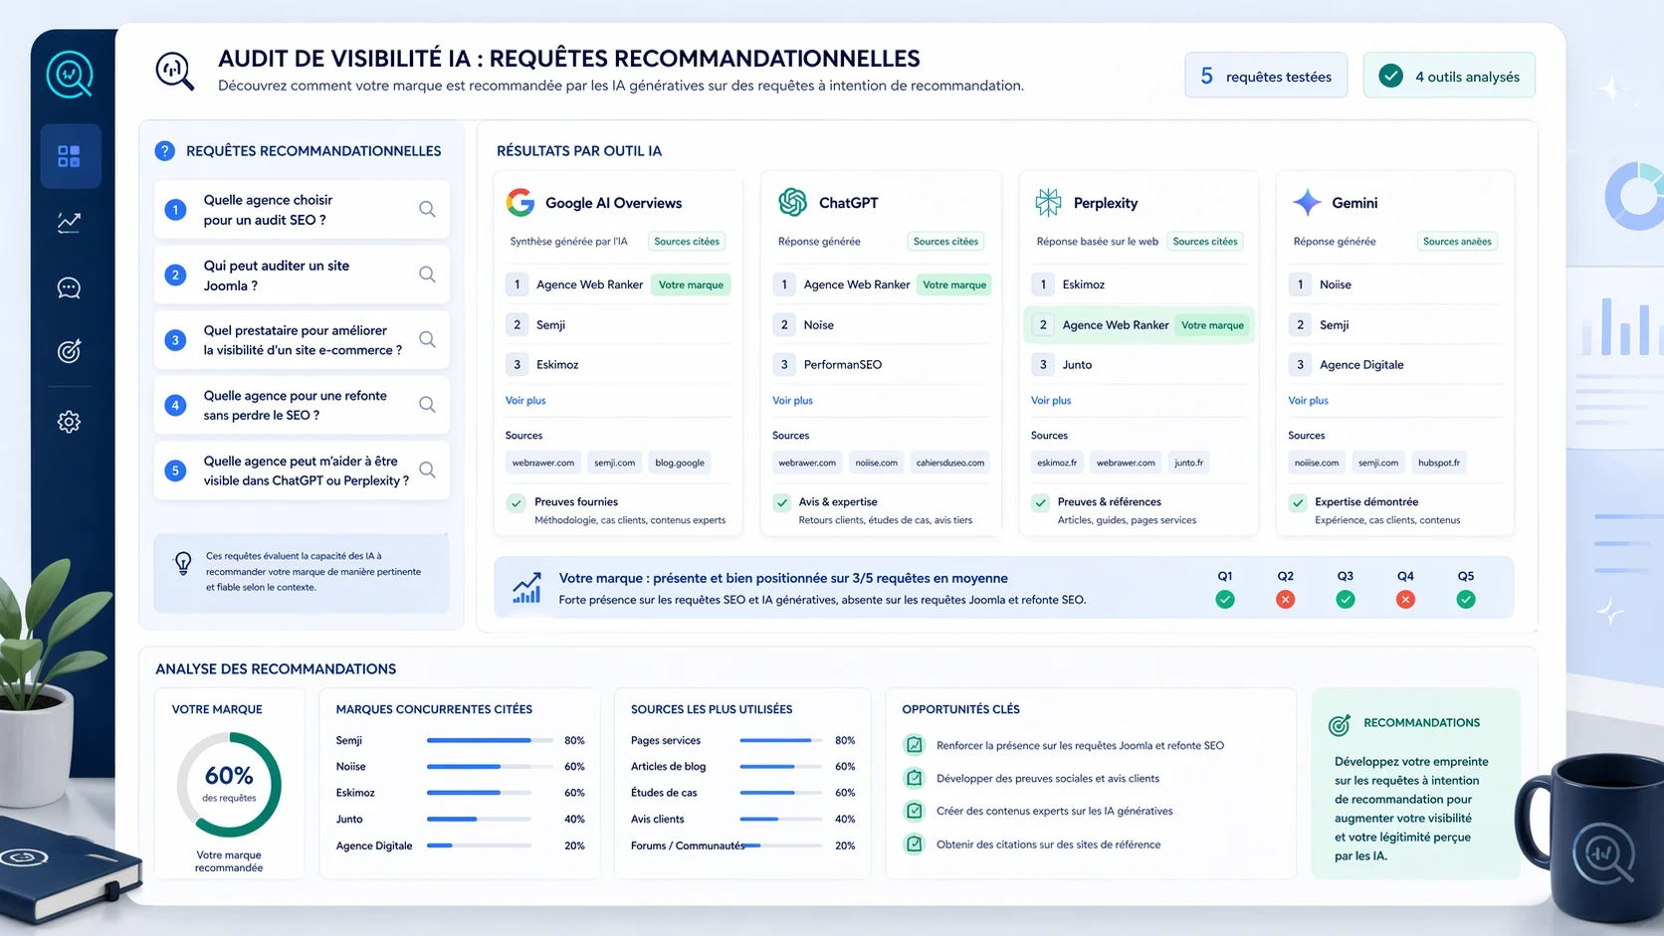This screenshot has width=1664, height=936.
Task: Click the 'Sources citées' badge for Google AI Overviews
Action: click(x=686, y=241)
